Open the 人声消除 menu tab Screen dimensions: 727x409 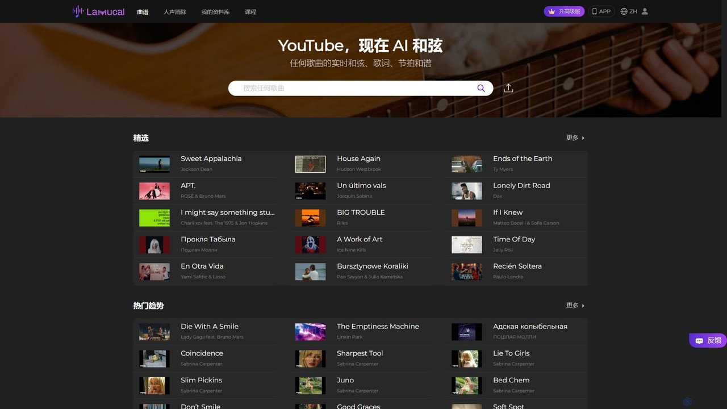coord(175,12)
